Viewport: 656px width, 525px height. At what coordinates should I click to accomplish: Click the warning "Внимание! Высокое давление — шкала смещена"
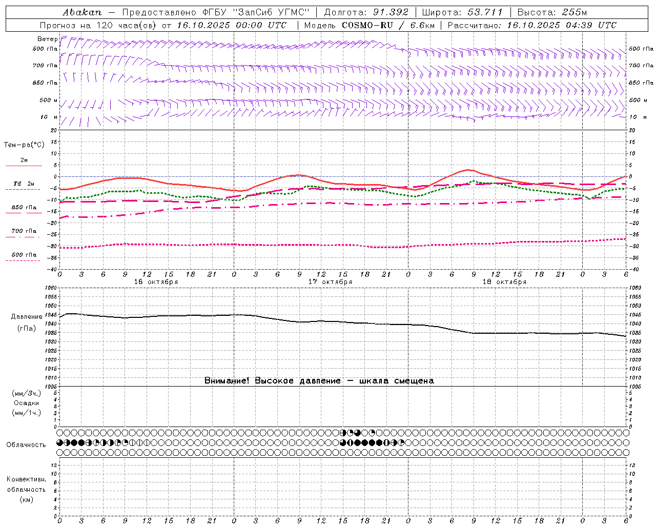coord(319,381)
